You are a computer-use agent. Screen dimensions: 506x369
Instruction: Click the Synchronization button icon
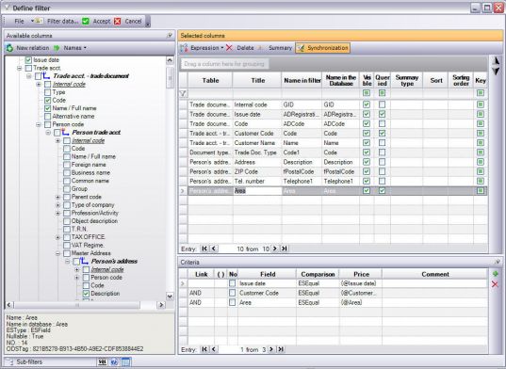coord(301,48)
